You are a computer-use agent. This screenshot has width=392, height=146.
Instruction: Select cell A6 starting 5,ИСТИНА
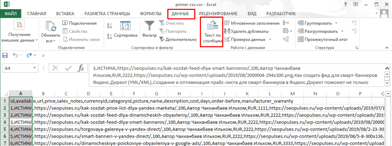pos(21,136)
